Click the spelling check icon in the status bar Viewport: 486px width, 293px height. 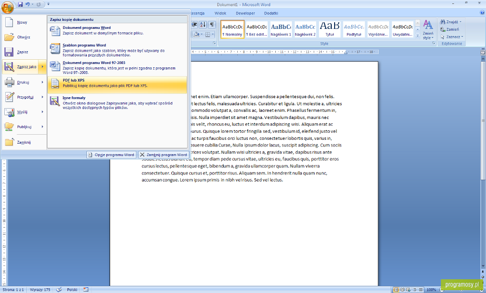point(59,290)
